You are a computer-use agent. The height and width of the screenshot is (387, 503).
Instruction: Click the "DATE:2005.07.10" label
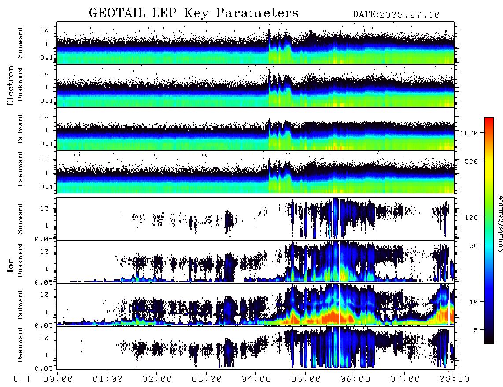(x=396, y=15)
